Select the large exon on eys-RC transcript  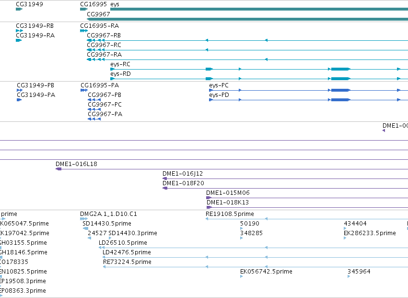pos(340,69)
